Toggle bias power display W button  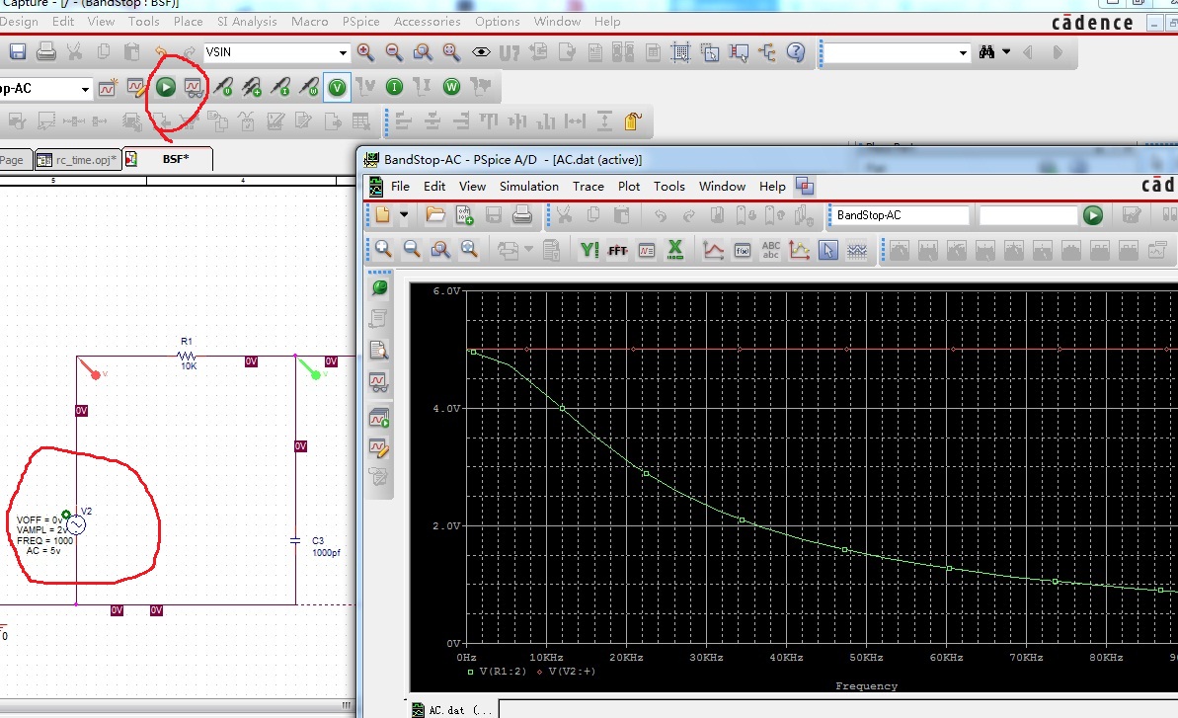pyautogui.click(x=451, y=87)
